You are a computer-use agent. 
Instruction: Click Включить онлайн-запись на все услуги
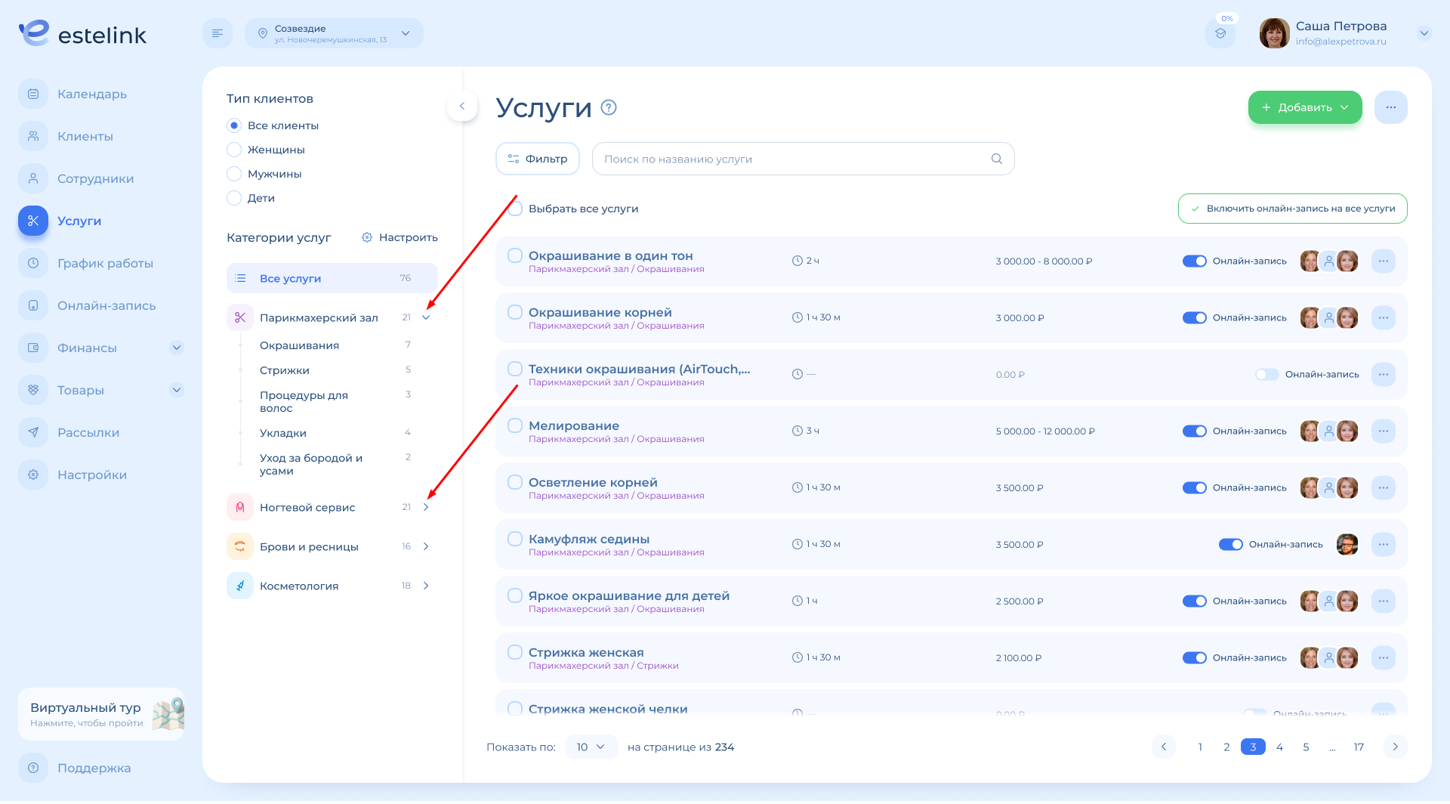pyautogui.click(x=1292, y=209)
